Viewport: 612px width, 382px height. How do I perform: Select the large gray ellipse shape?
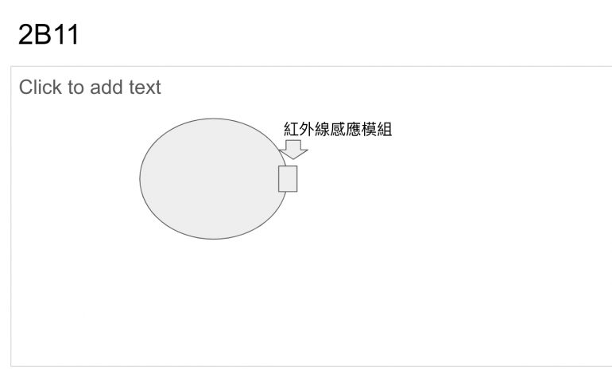pyautogui.click(x=213, y=179)
